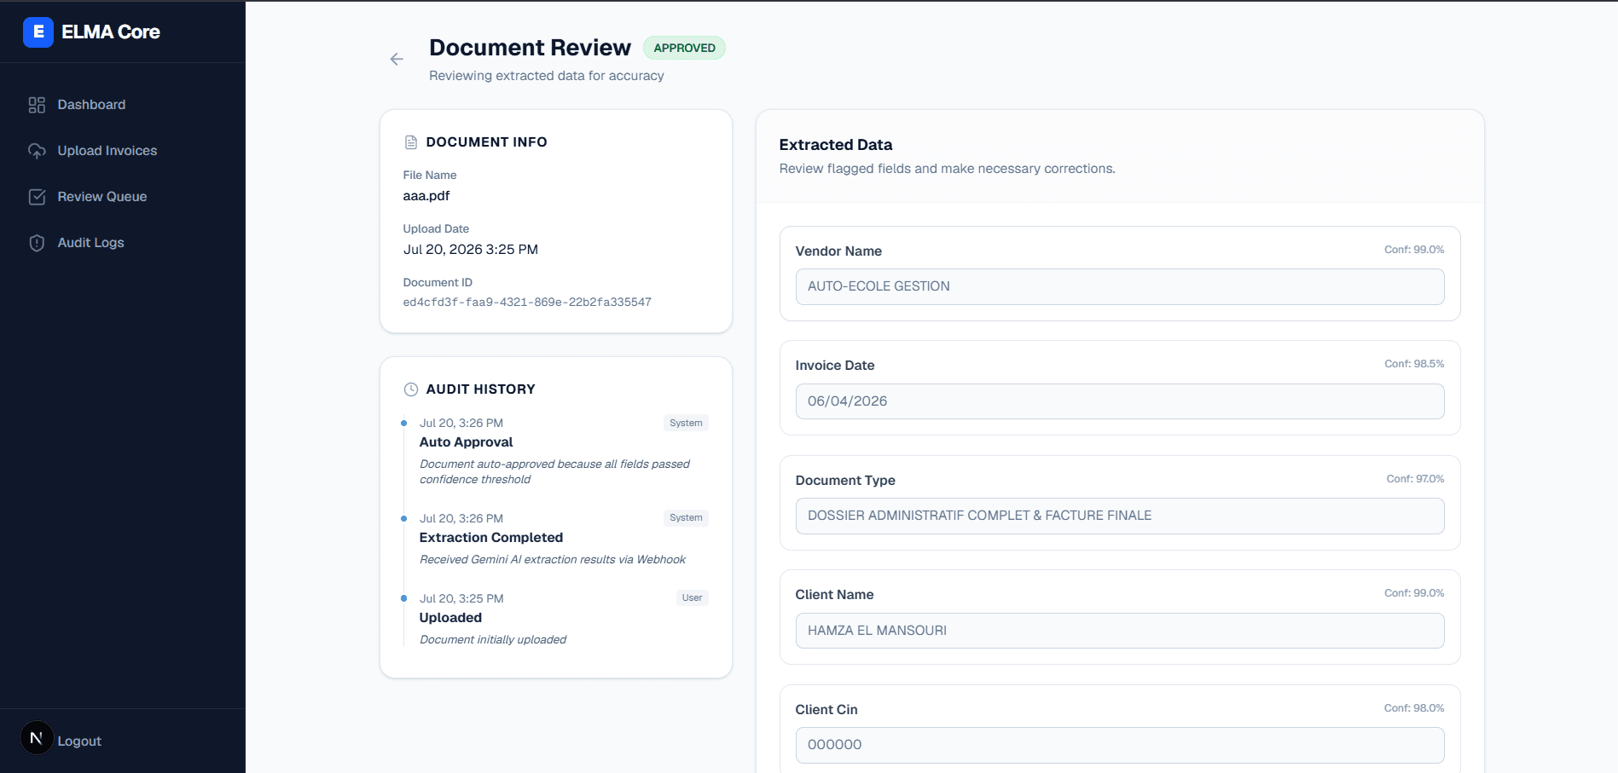Click the Document Type input field
The image size is (1618, 773).
1120,516
